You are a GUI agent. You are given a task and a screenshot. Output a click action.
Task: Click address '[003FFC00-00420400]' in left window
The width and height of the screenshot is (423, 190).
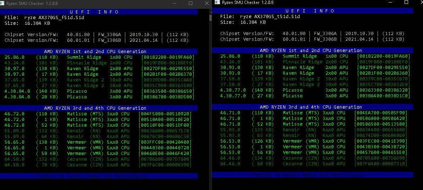pos(165,142)
